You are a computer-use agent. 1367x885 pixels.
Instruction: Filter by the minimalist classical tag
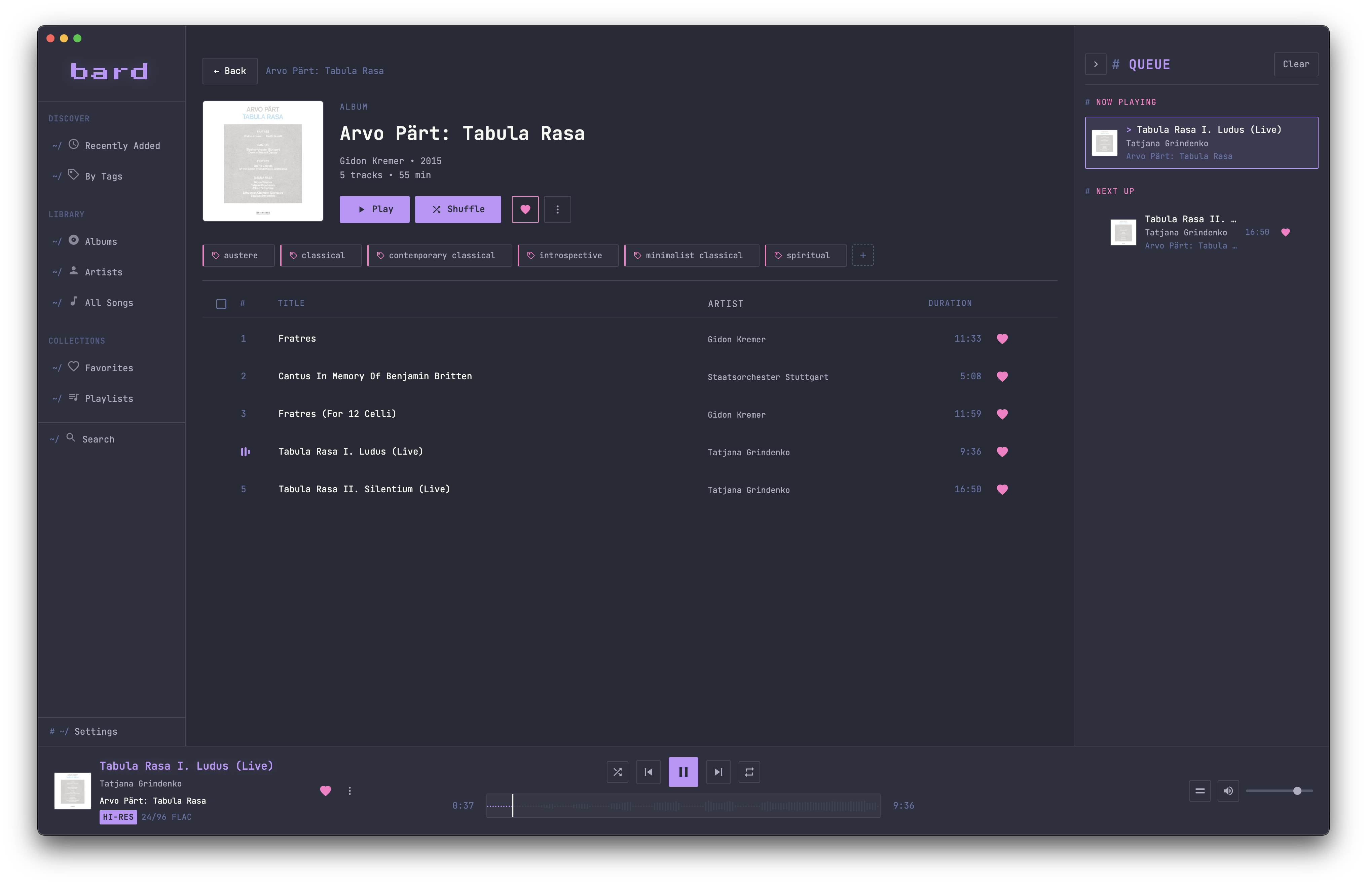pyautogui.click(x=692, y=255)
